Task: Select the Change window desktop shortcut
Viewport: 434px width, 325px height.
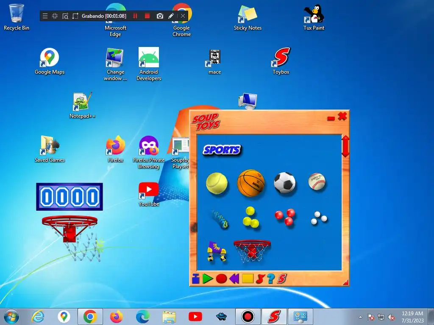Action: (x=115, y=64)
